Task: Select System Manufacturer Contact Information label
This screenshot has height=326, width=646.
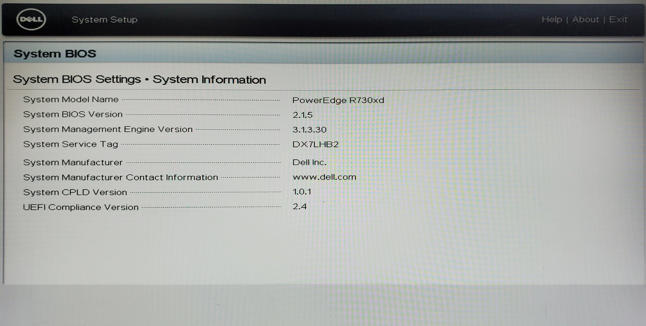Action: click(x=120, y=177)
